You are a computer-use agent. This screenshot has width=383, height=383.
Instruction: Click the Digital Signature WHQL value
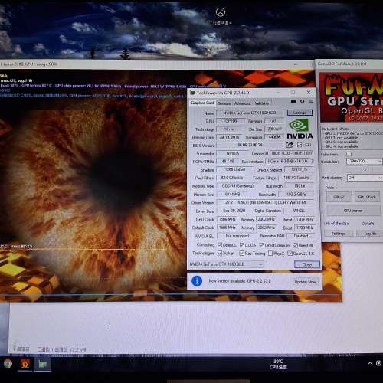click(x=299, y=211)
